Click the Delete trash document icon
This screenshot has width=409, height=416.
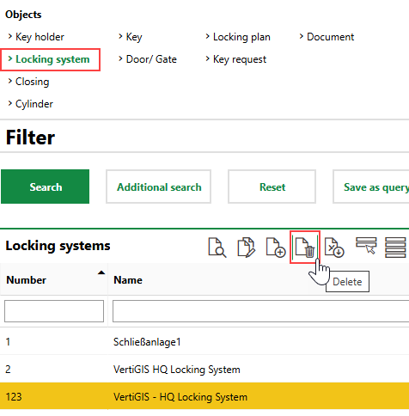(305, 248)
